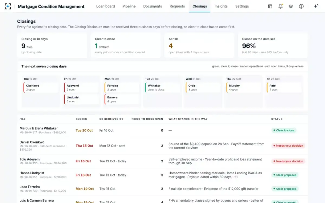325x203 pixels.
Task: Open the graduation cap learning icon
Action: 291,6
